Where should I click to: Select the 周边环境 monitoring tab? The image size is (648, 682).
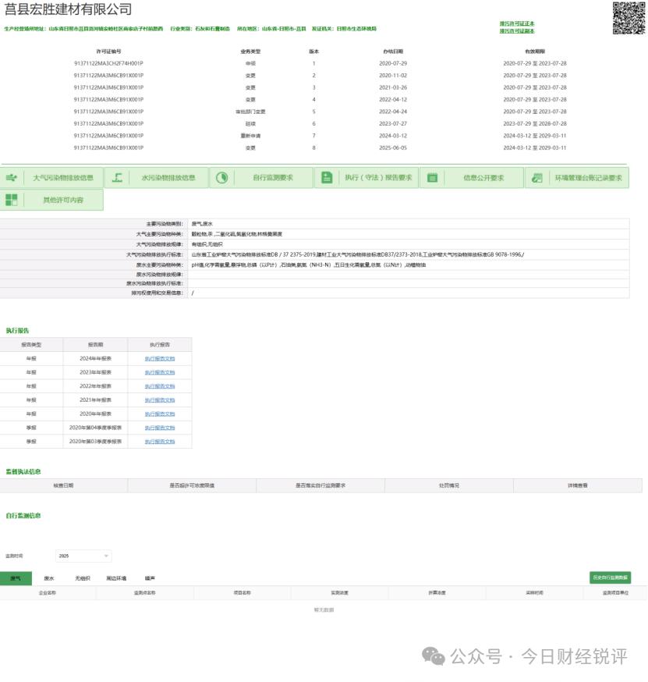[x=116, y=578]
